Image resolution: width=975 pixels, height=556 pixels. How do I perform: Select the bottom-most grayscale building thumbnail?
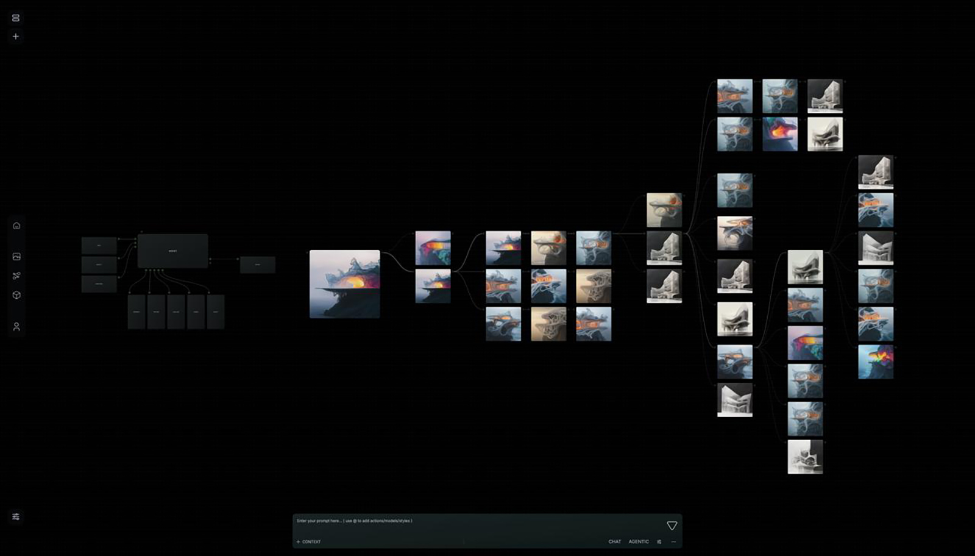(x=805, y=457)
